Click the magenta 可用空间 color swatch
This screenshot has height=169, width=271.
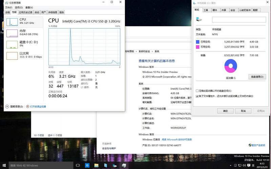tap(197, 47)
